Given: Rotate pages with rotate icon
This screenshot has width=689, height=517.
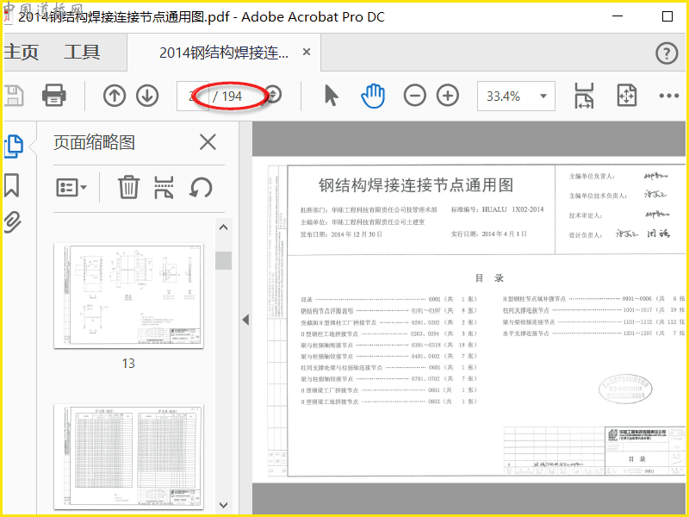Looking at the screenshot, I should [x=201, y=188].
